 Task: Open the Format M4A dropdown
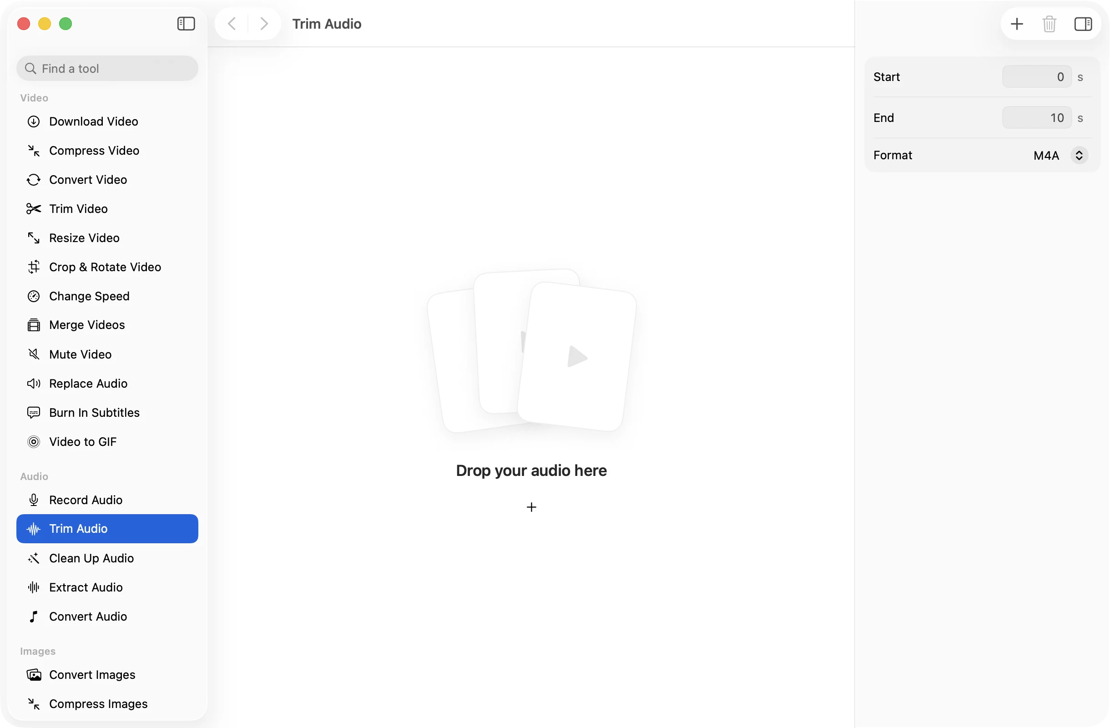click(x=1060, y=155)
